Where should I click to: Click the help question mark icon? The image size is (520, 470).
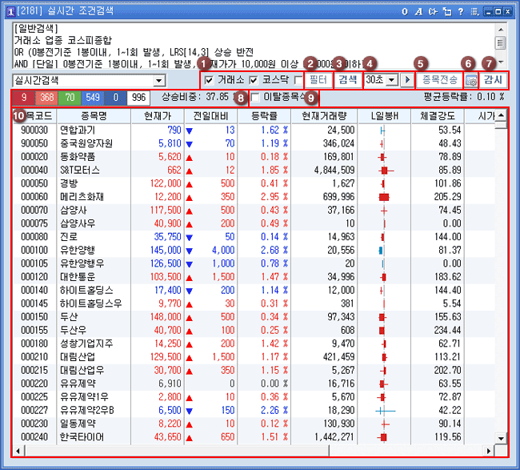(x=460, y=10)
